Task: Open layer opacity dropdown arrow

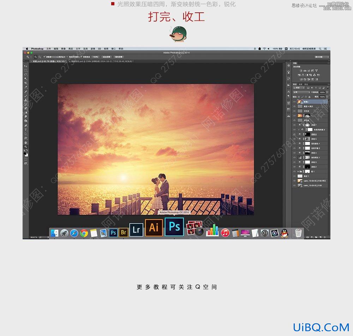Action: (x=327, y=92)
